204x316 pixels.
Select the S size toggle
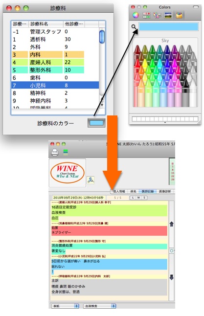click(x=144, y=198)
